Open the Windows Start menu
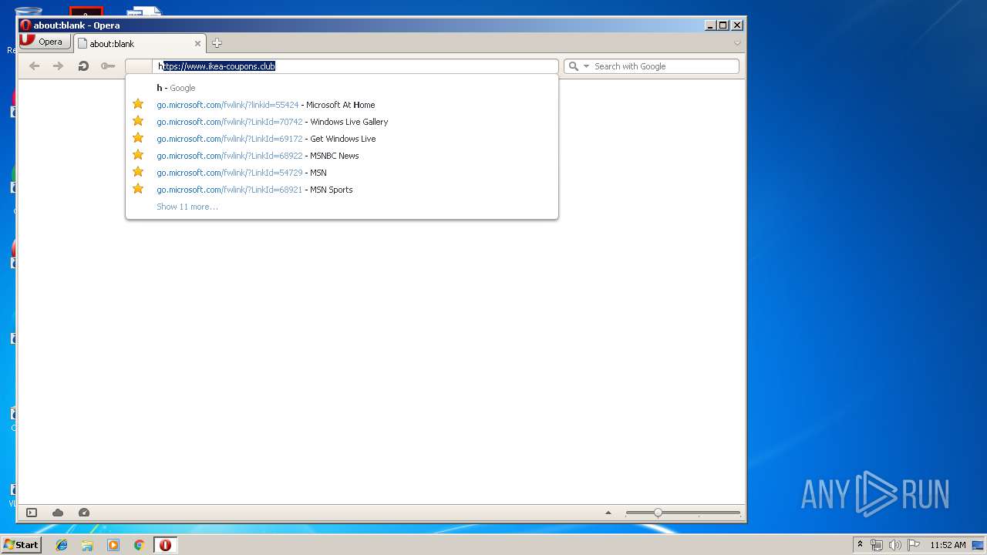 (21, 545)
